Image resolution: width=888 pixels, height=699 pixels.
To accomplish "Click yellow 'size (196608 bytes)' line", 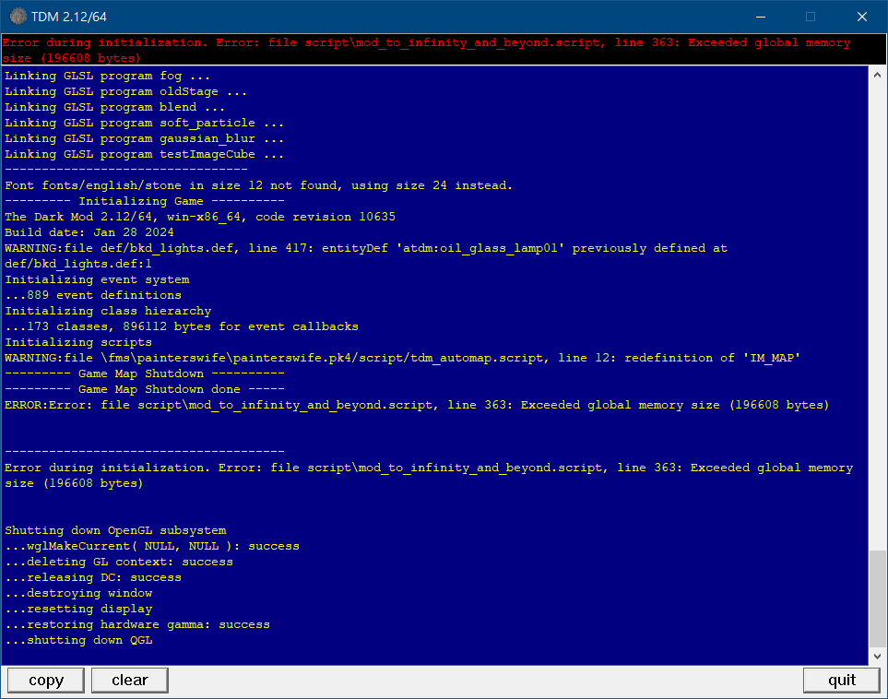I will click(74, 484).
